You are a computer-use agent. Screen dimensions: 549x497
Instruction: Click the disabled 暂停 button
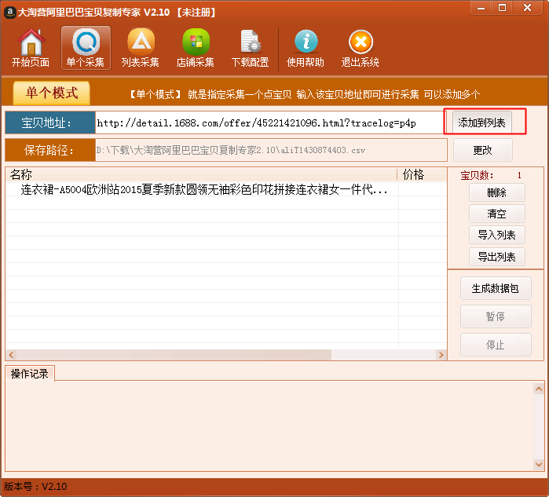pos(496,316)
